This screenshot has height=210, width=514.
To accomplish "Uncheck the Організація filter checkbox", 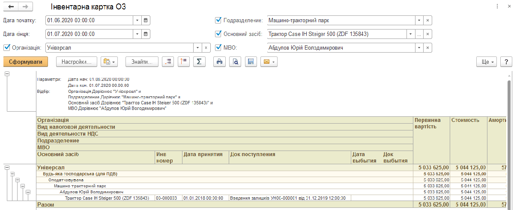I will [x=6, y=48].
